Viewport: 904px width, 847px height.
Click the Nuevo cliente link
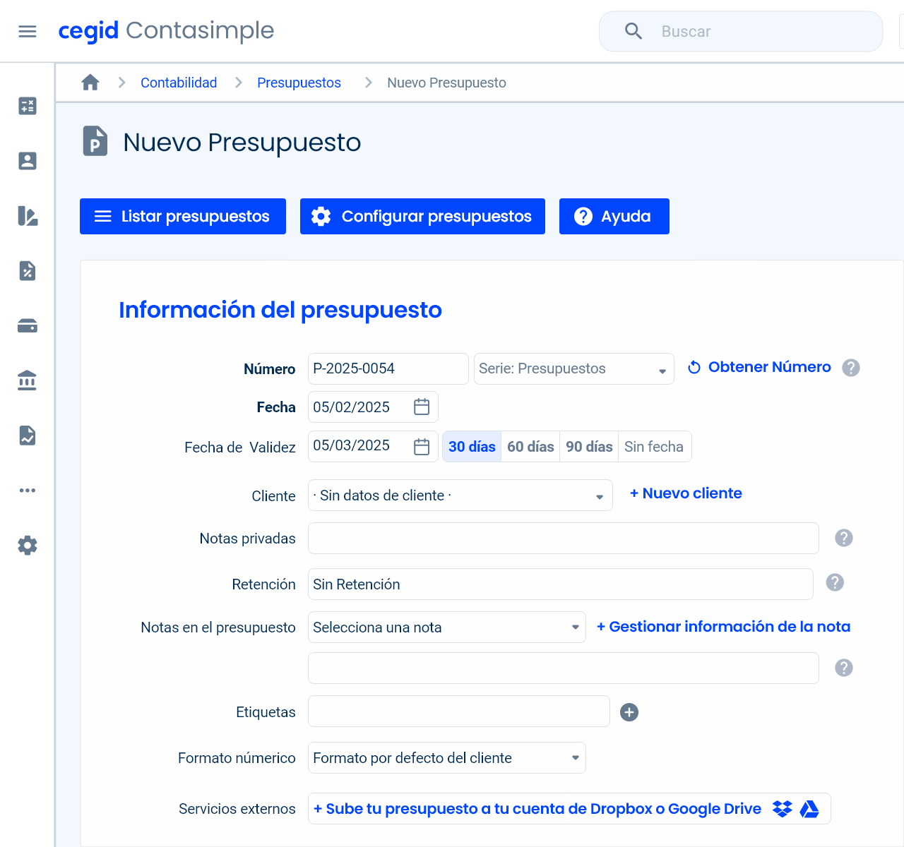pyautogui.click(x=685, y=493)
